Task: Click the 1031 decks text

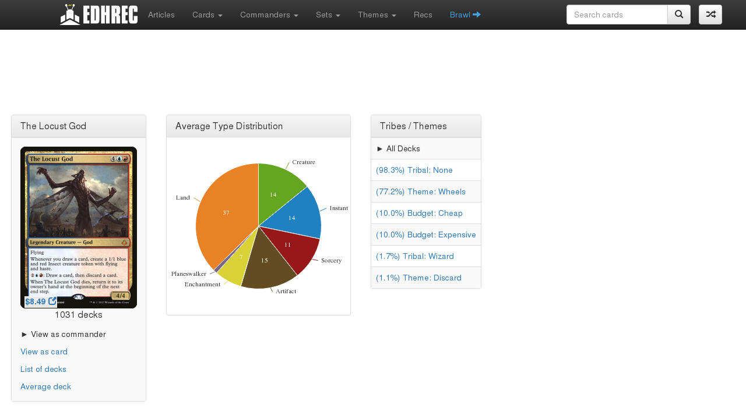Action: (x=79, y=315)
